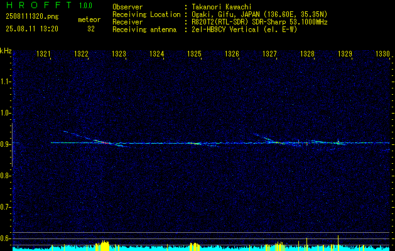
Task: Click time marker 1326
Action: click(x=232, y=53)
